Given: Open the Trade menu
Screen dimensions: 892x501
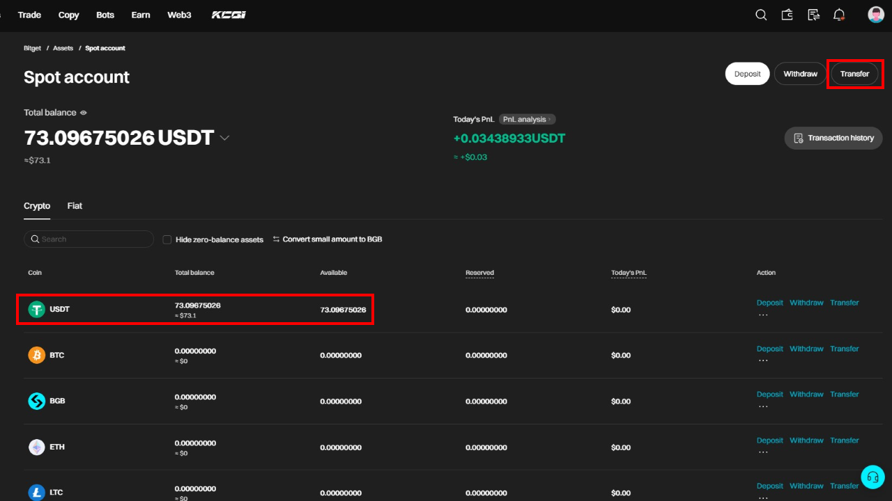Looking at the screenshot, I should [29, 15].
